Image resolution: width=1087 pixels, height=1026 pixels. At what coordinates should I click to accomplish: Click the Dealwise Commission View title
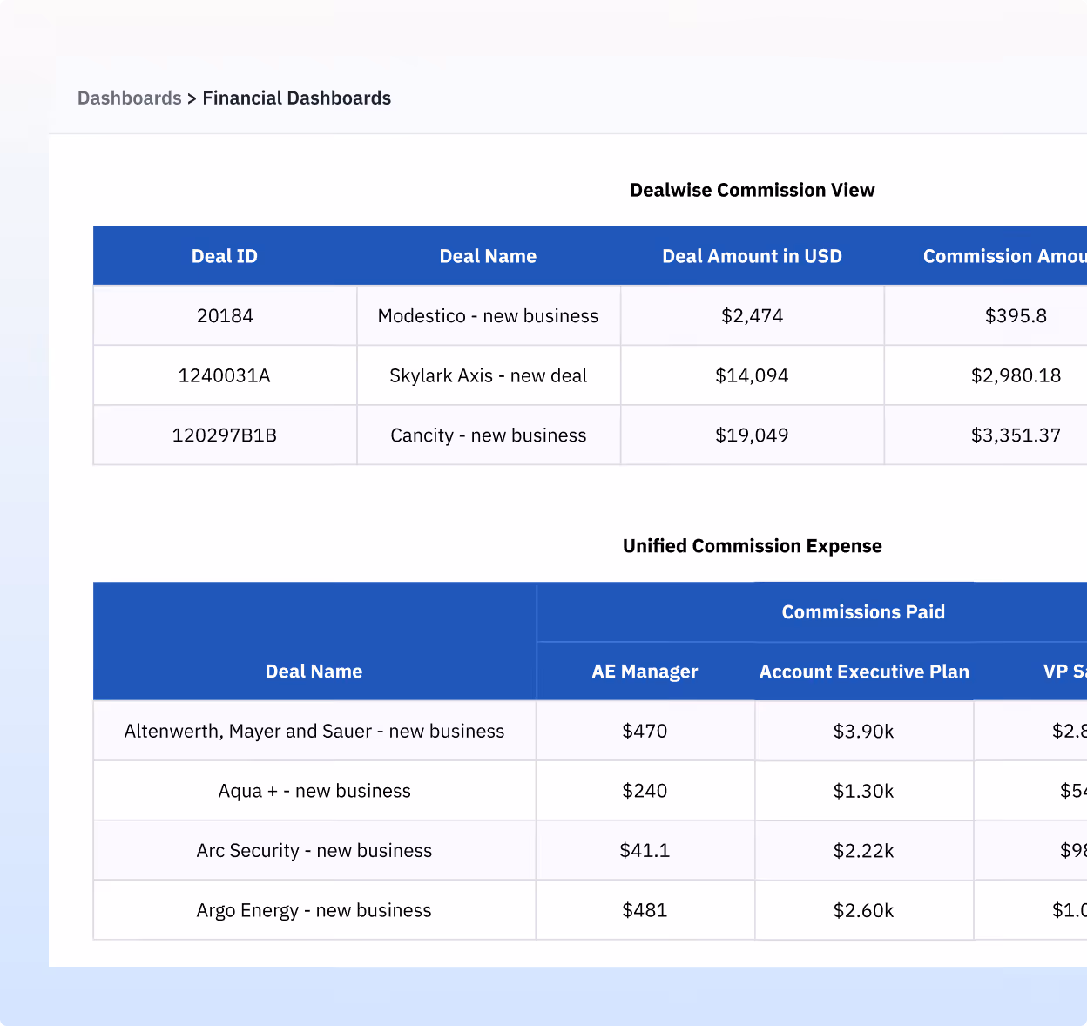[x=752, y=190]
